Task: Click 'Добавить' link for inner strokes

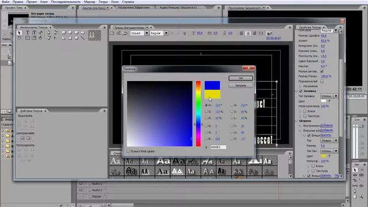Action: pyautogui.click(x=327, y=125)
